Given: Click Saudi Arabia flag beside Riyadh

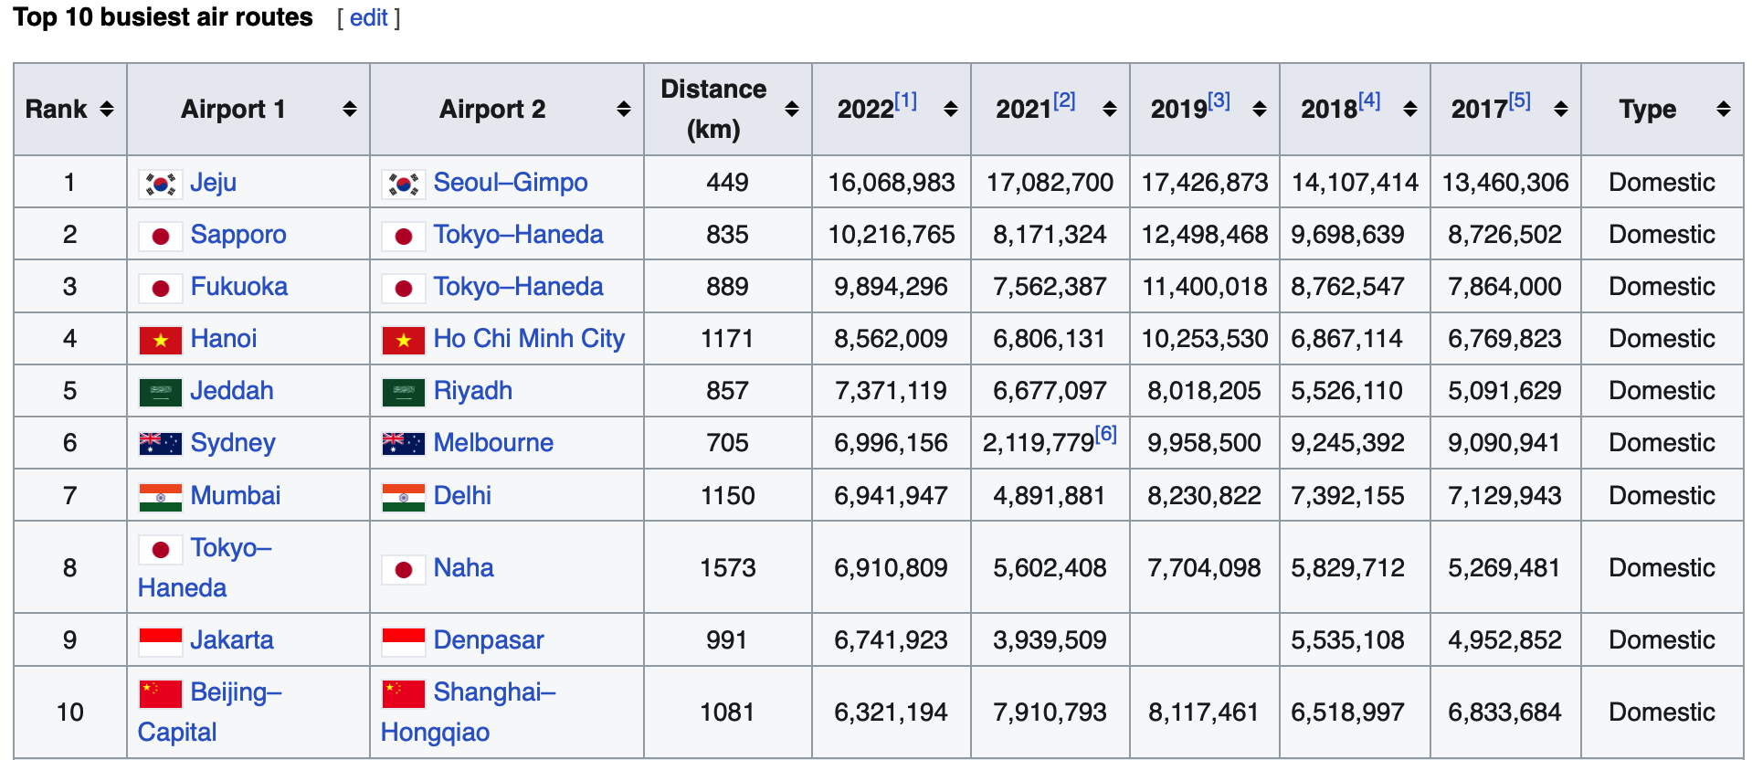Looking at the screenshot, I should click(x=404, y=392).
